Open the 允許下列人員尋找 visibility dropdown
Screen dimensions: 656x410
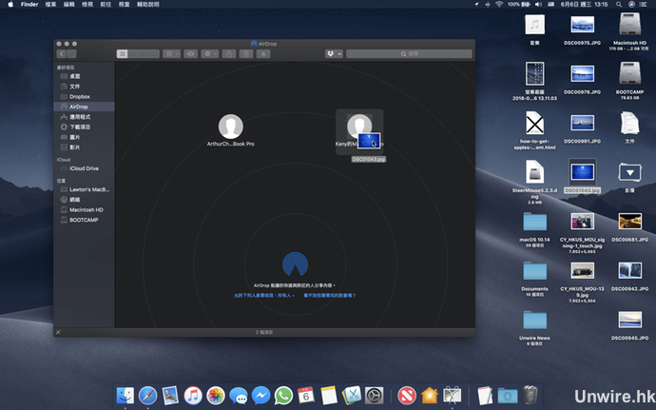point(264,295)
